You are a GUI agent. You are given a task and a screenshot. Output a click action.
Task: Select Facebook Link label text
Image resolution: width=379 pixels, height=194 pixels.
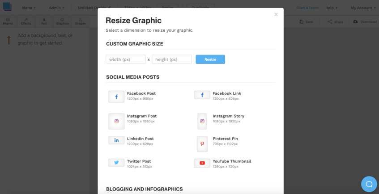point(227,93)
